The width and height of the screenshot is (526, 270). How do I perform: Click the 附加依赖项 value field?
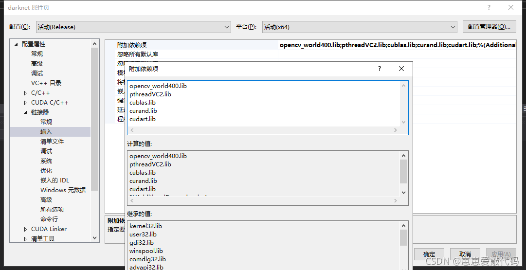pos(397,45)
